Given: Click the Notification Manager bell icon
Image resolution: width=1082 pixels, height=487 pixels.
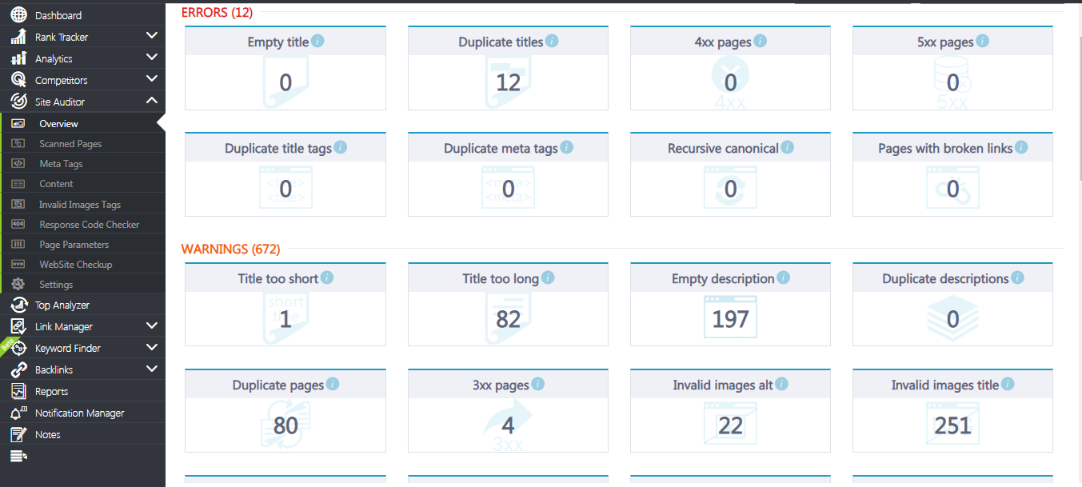Looking at the screenshot, I should point(18,413).
